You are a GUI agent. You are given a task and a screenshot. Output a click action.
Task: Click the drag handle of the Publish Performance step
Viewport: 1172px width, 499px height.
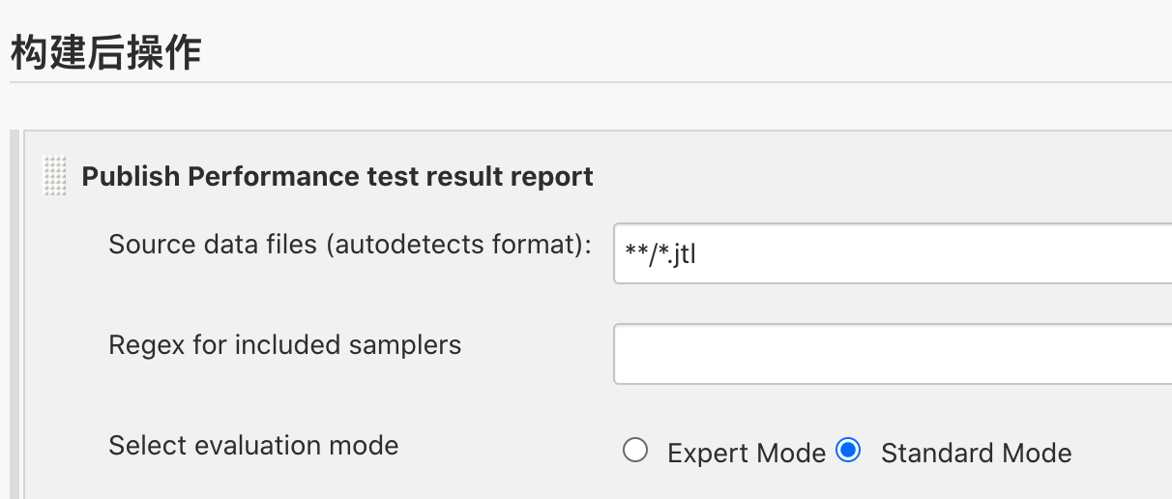(55, 177)
